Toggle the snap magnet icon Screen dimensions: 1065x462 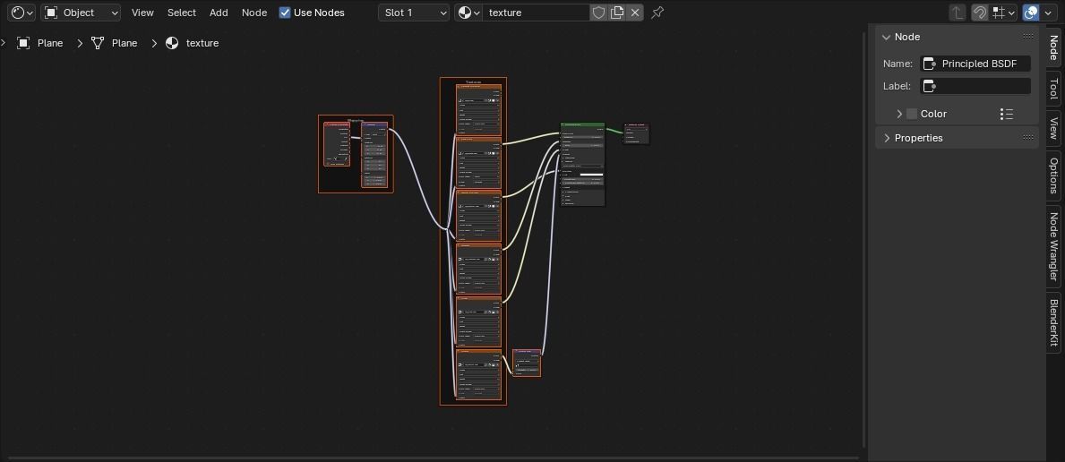pos(979,13)
